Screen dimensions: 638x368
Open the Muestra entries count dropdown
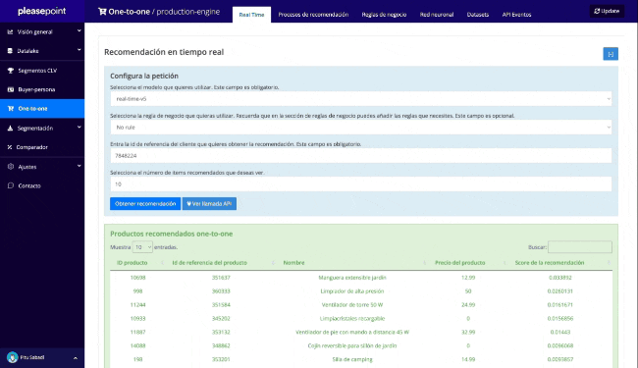pyautogui.click(x=142, y=247)
